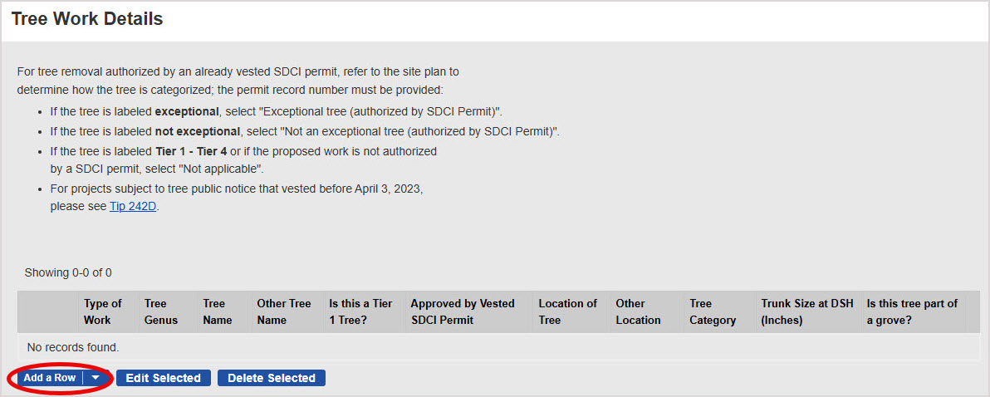Select the Tree Name column header
This screenshot has width=990, height=397.
(218, 311)
